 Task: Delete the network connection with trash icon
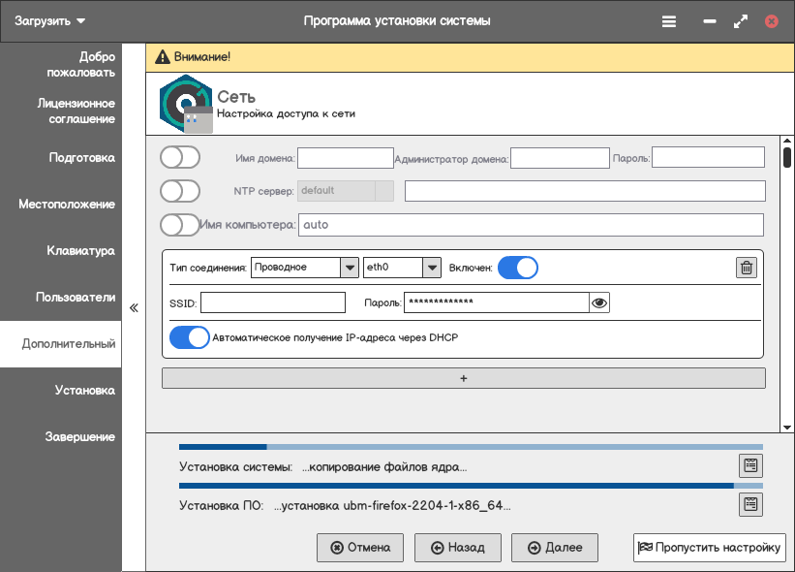(746, 268)
